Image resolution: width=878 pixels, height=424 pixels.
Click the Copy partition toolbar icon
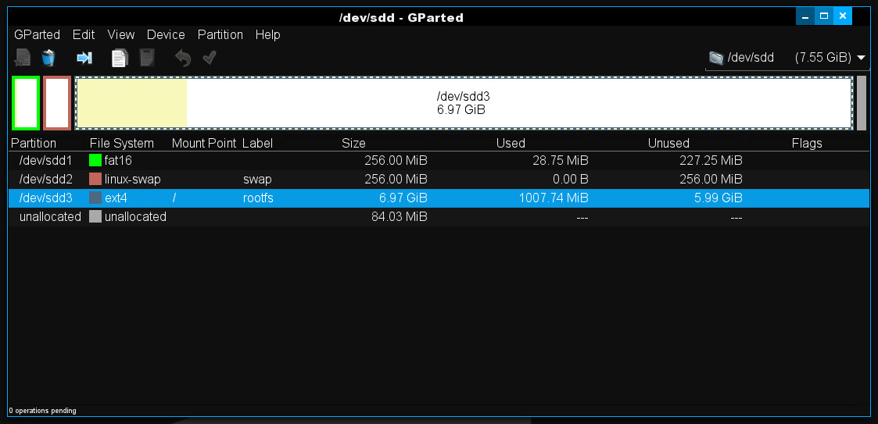point(119,58)
